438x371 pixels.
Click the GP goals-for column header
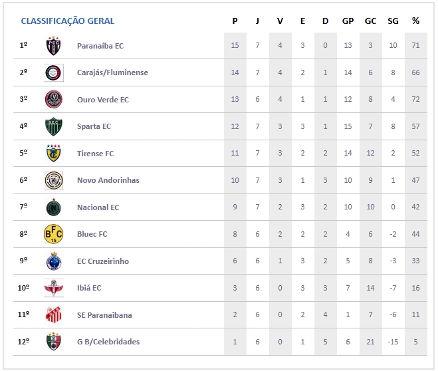coord(348,21)
